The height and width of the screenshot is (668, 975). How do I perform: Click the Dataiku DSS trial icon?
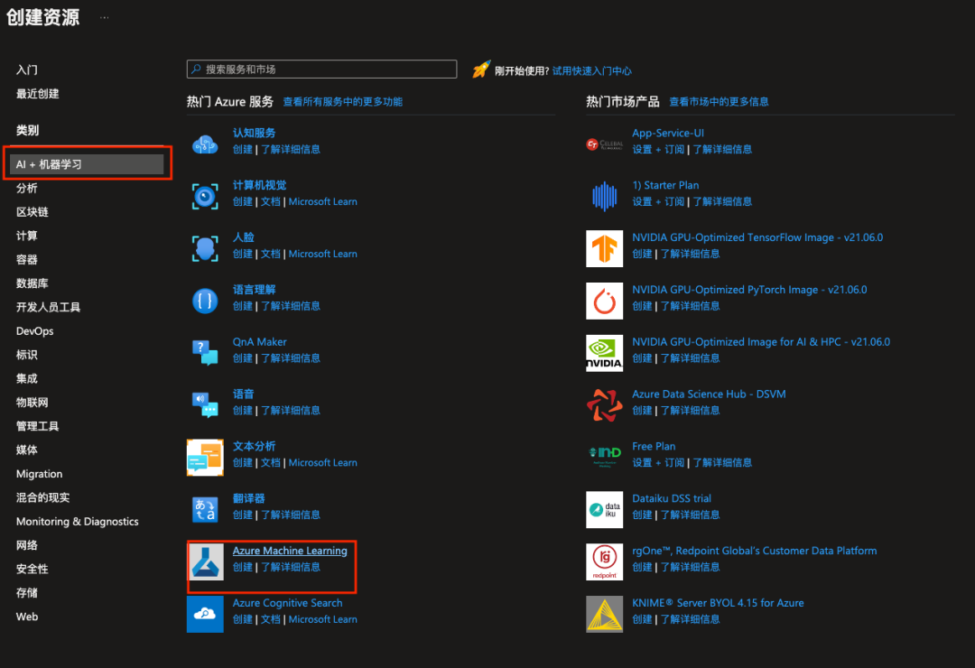(x=604, y=509)
